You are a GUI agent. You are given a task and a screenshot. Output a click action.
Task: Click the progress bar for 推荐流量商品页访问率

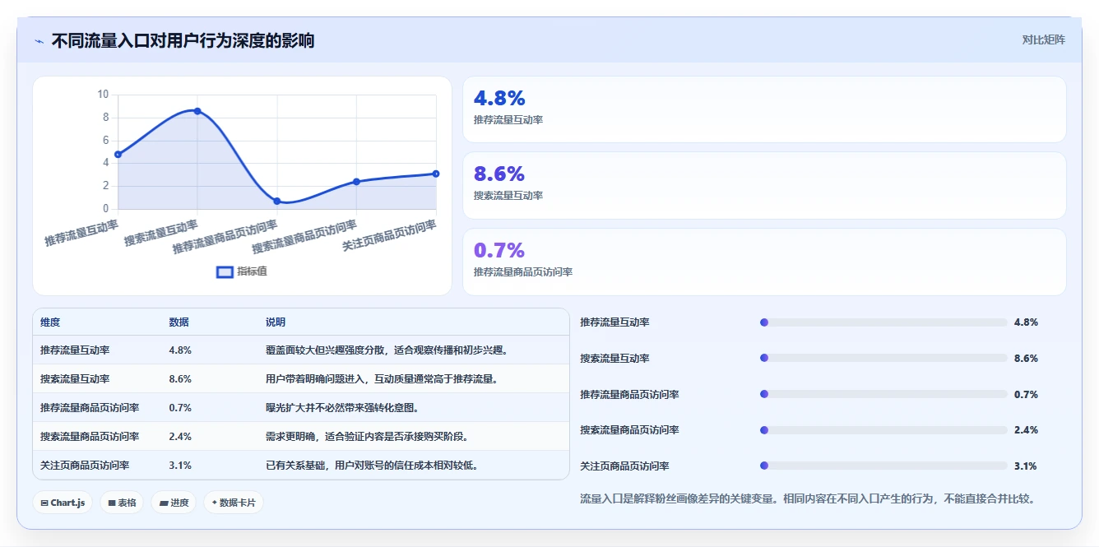tap(883, 394)
